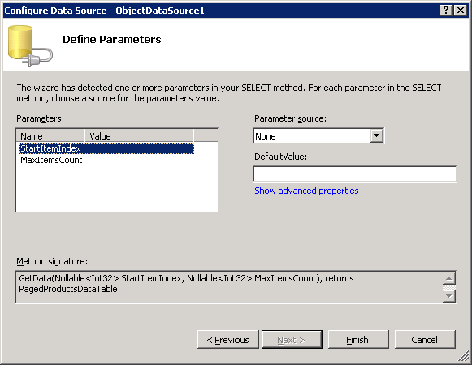This screenshot has width=472, height=365.
Task: Click scroll up arrow in Method signature
Action: click(x=448, y=278)
